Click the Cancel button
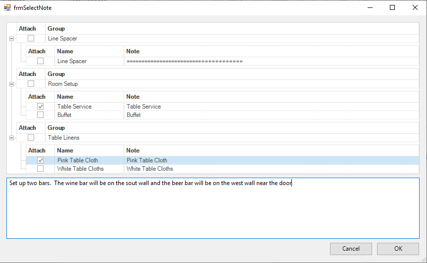Screen dimensions: 427x263 pyautogui.click(x=351, y=249)
